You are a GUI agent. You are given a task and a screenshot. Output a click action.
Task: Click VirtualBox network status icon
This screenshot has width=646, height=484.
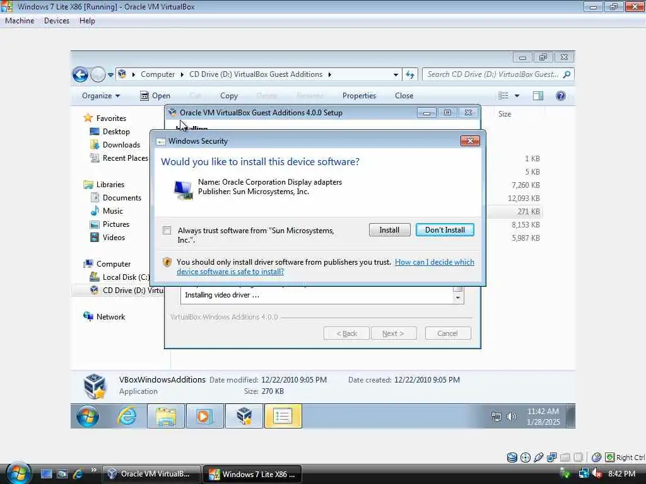(551, 458)
